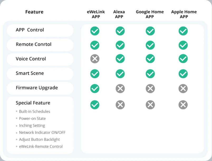
Task: Select the Smart Scene feature pill
Action: point(40,74)
